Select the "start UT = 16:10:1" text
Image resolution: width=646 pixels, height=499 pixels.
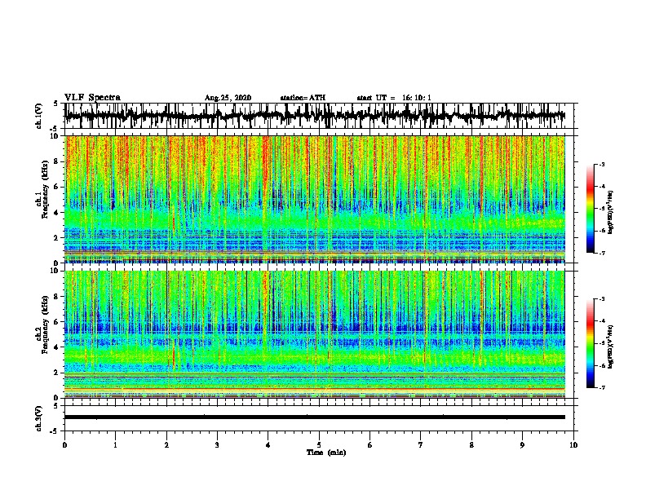[x=394, y=98]
